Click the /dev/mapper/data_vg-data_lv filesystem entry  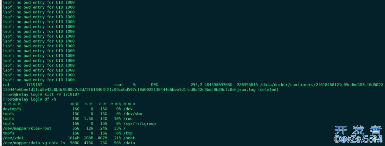34,143
